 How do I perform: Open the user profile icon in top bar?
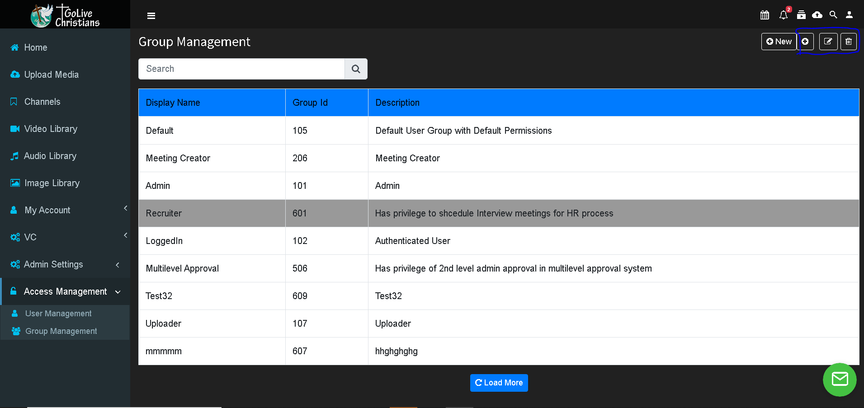click(x=850, y=15)
